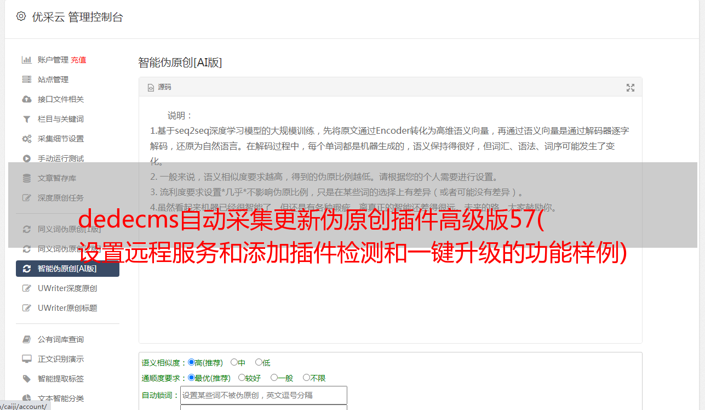Viewport: 705px width, 410px height.
Task: Click the 栏目与关键词 filter icon
Action: [26, 119]
